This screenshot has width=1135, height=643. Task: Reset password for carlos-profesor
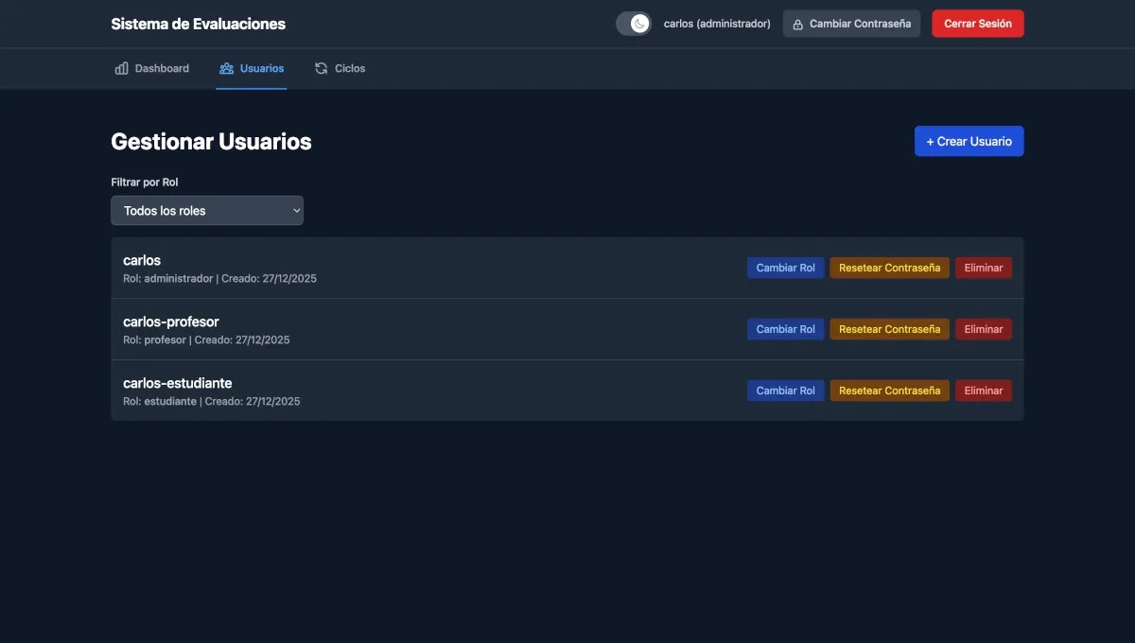[x=889, y=327]
